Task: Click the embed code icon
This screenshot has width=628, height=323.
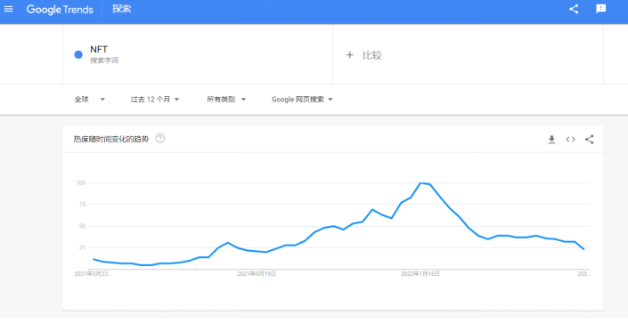Action: [x=570, y=140]
